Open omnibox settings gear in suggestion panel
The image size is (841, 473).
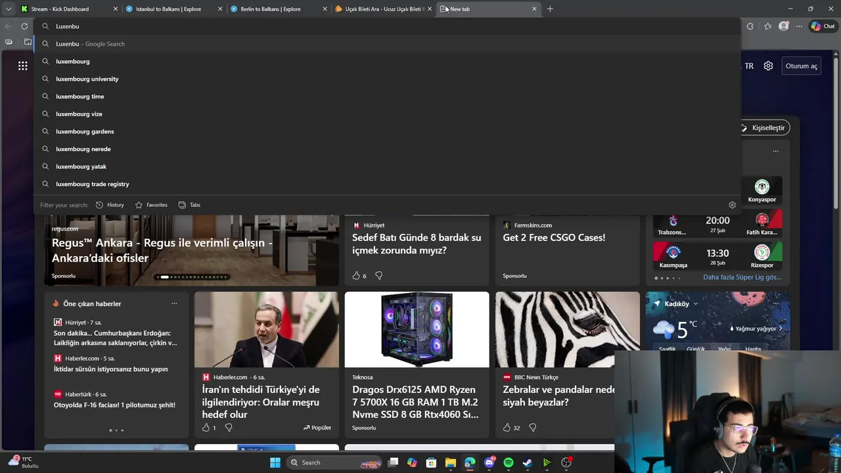[x=733, y=205]
